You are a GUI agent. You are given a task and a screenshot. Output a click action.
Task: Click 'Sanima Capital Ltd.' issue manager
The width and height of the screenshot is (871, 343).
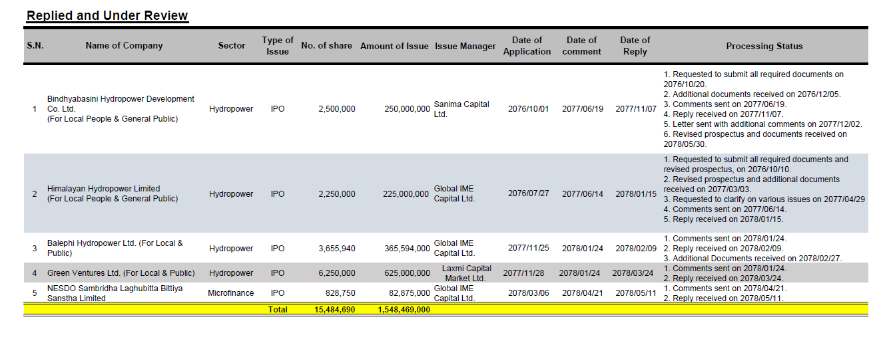(x=461, y=109)
